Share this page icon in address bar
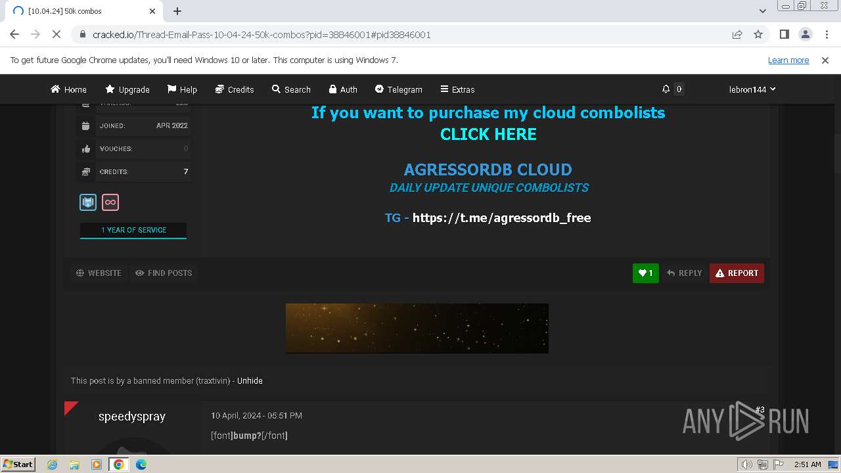The width and height of the screenshot is (841, 473). coord(737,34)
